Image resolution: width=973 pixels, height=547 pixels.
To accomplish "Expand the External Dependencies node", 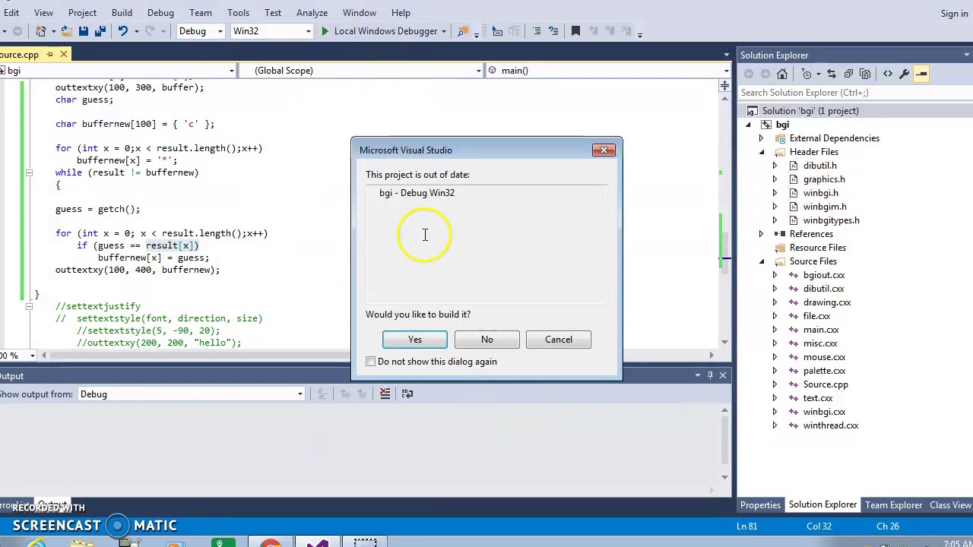I will (761, 138).
